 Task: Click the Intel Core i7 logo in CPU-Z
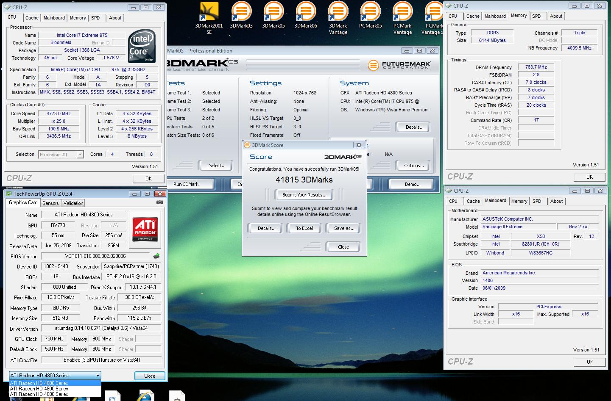(142, 46)
